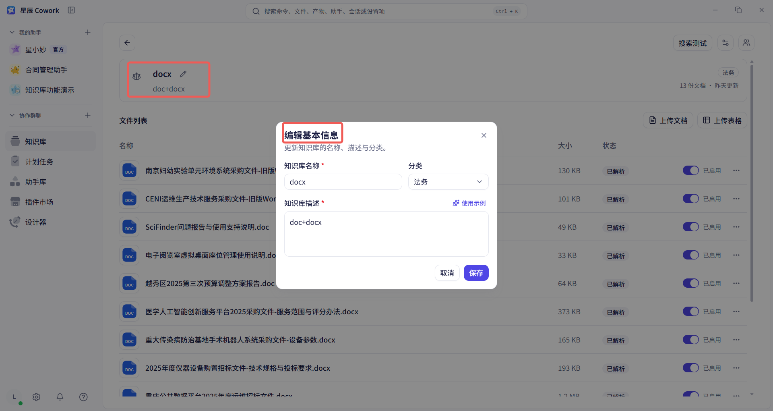Click pencil icon to edit docx name

(183, 74)
